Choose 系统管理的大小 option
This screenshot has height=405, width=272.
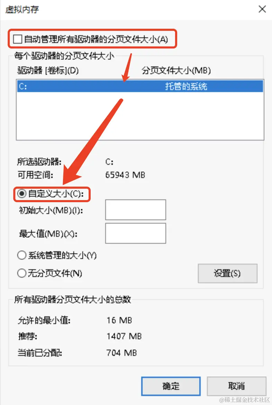click(22, 255)
